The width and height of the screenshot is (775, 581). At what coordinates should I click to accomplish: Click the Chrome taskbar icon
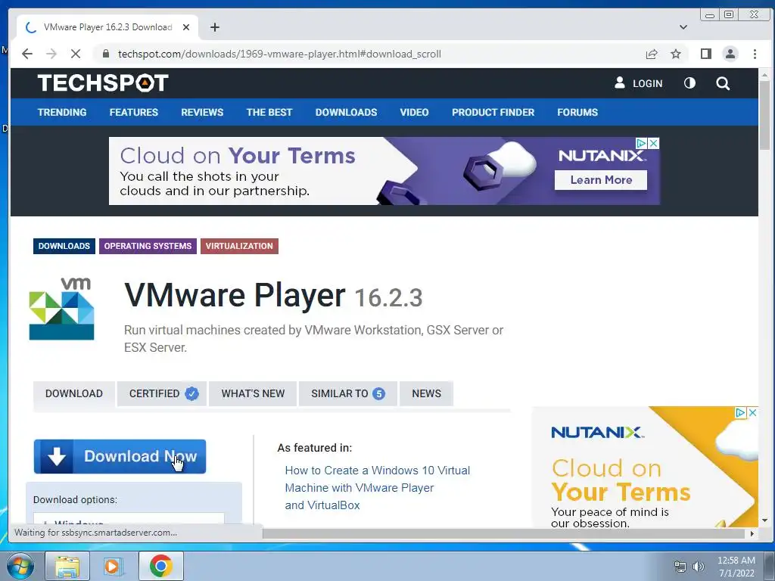161,566
